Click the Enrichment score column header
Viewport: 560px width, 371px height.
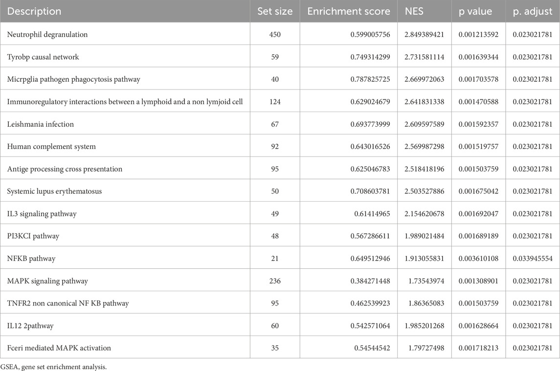pyautogui.click(x=349, y=11)
